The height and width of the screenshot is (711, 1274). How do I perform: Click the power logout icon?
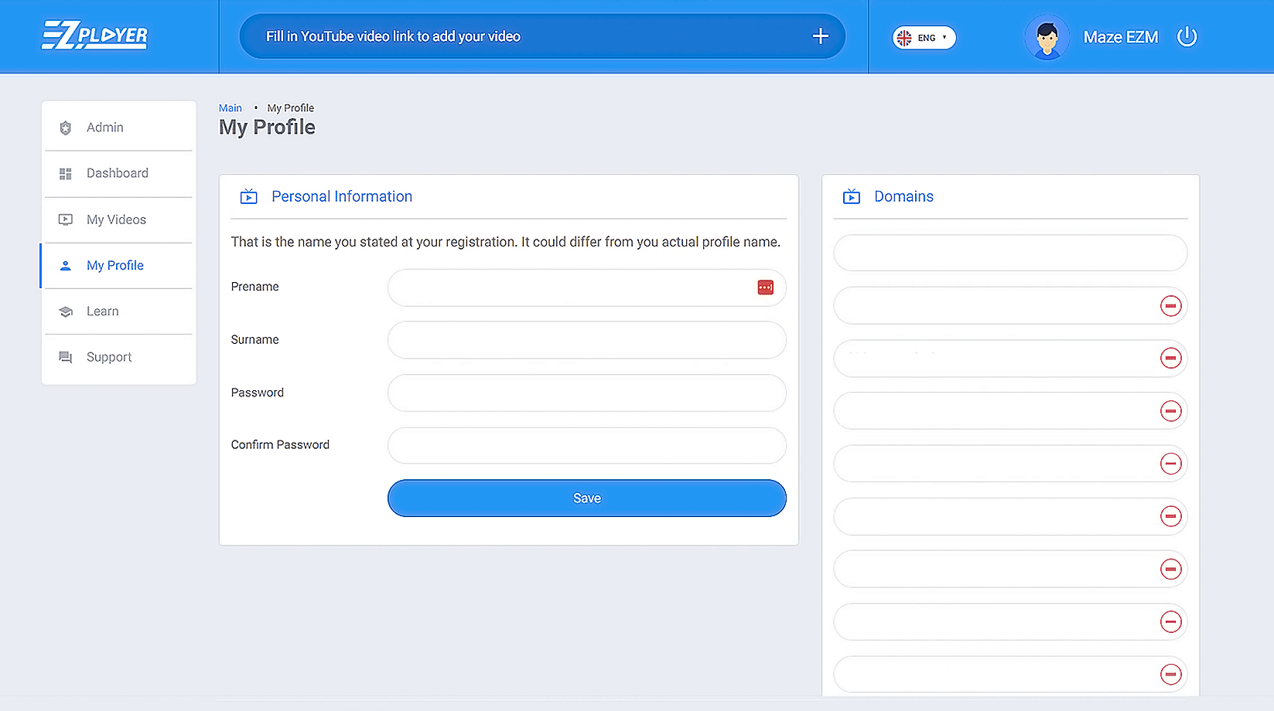coord(1187,36)
